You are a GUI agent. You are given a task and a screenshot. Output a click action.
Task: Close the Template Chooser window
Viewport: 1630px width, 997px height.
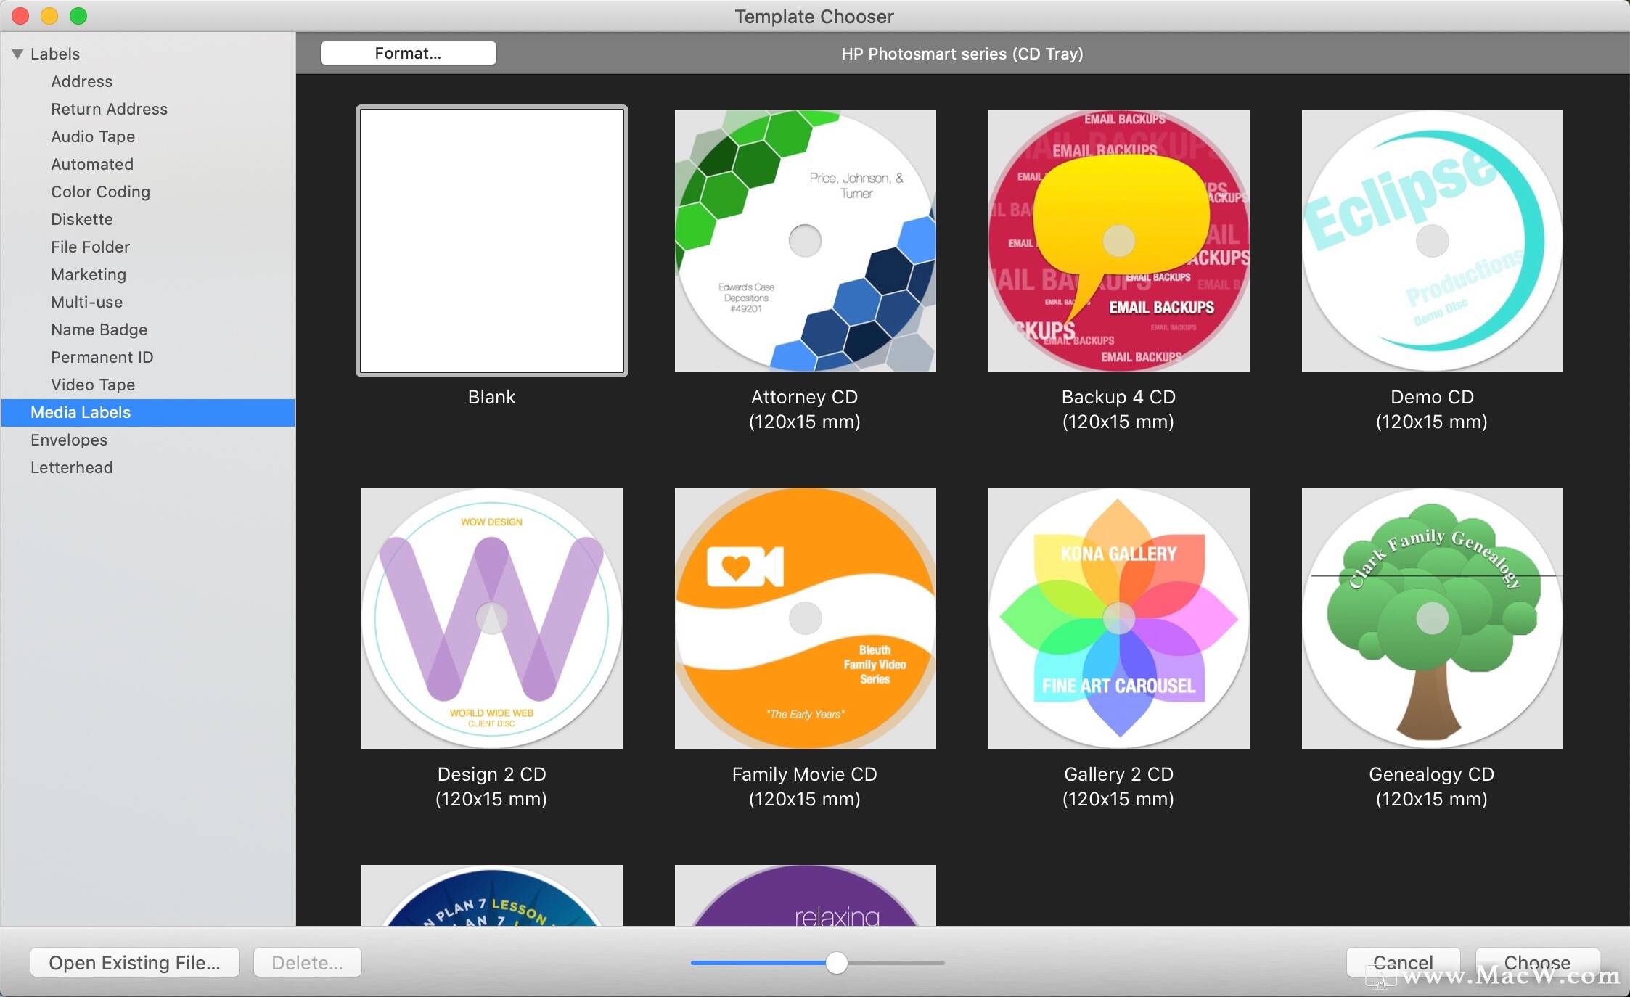[x=20, y=15]
